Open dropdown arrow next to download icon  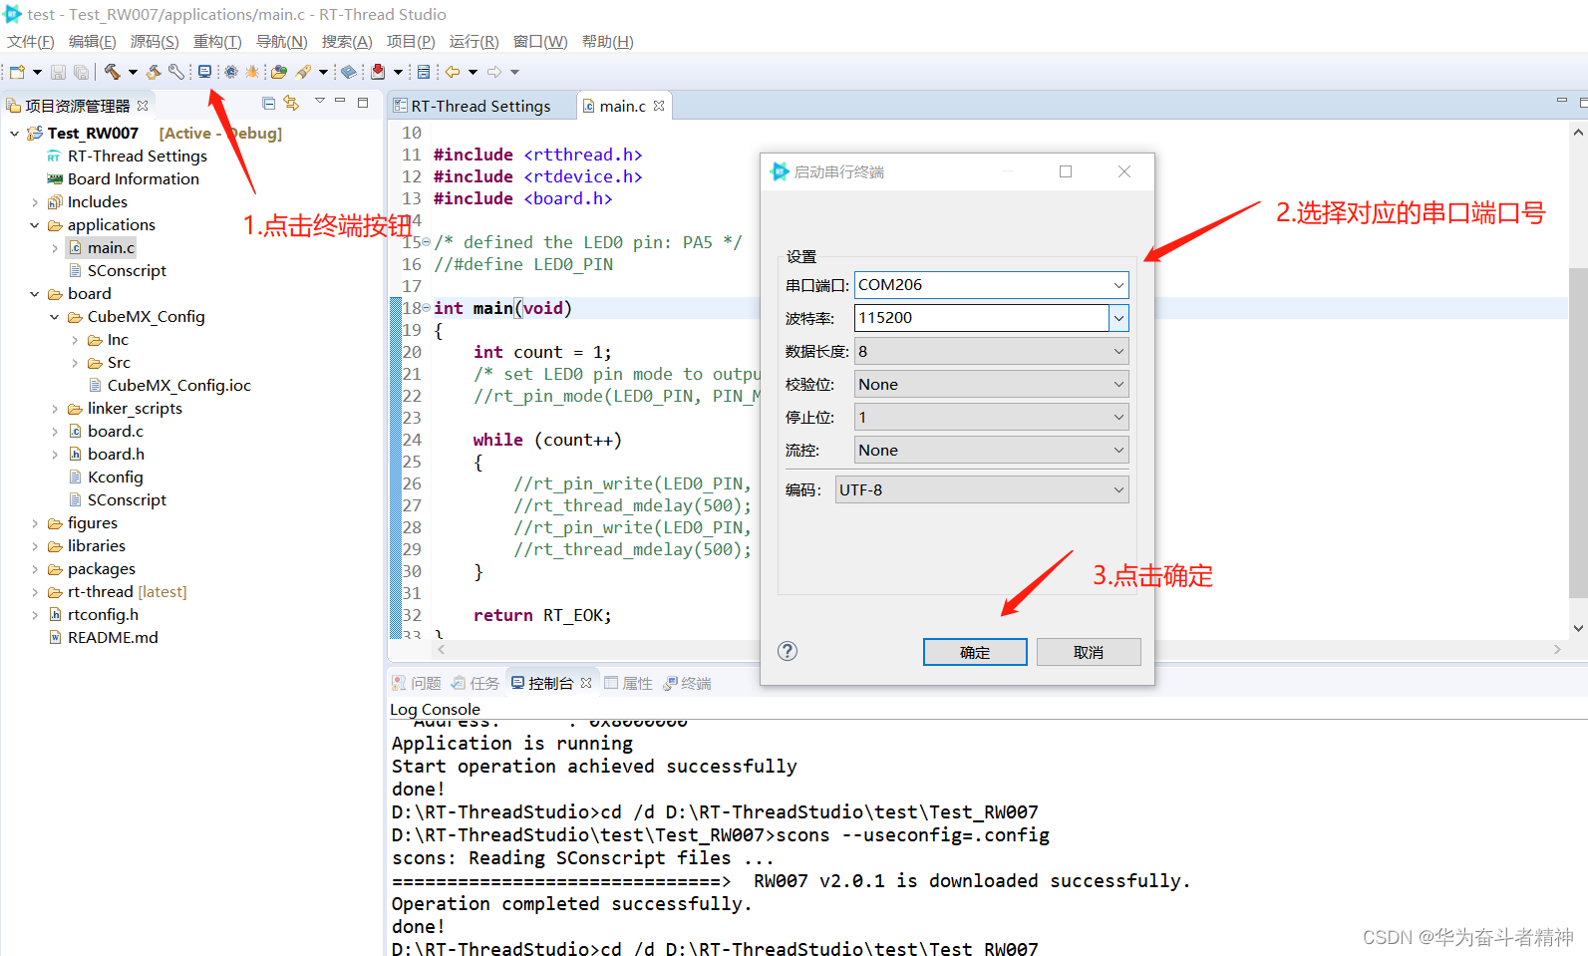click(x=398, y=72)
